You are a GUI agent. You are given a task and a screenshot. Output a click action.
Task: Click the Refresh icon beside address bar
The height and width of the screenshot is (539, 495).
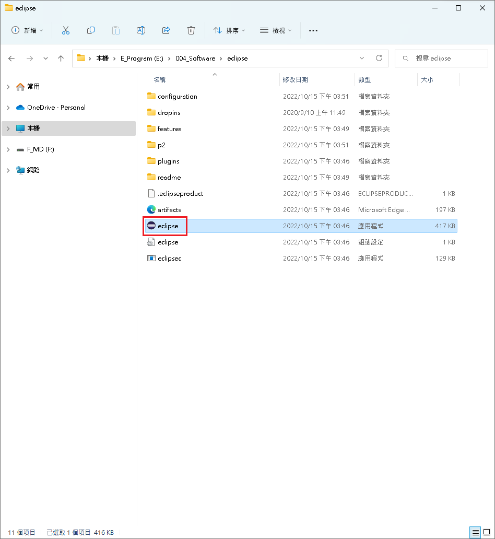[379, 58]
